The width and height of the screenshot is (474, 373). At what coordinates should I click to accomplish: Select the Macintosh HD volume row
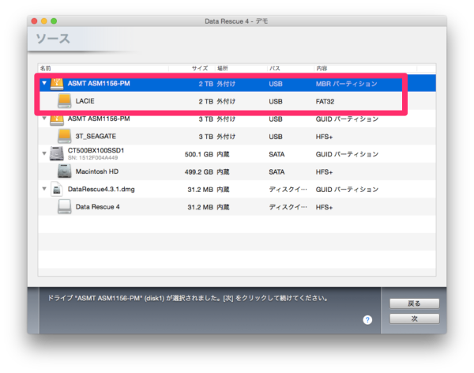point(237,171)
